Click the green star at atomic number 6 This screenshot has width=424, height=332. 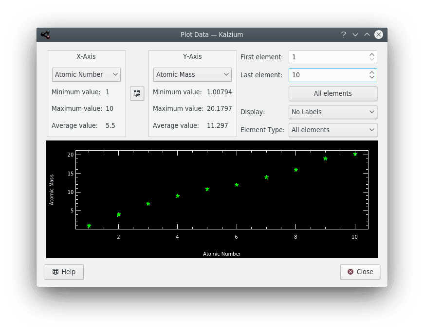pyautogui.click(x=237, y=185)
